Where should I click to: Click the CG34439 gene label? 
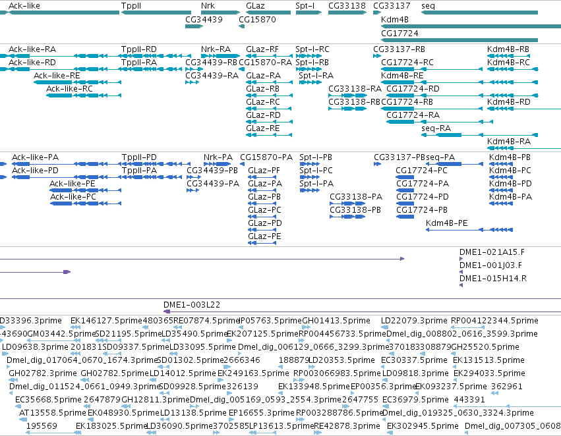click(x=204, y=19)
